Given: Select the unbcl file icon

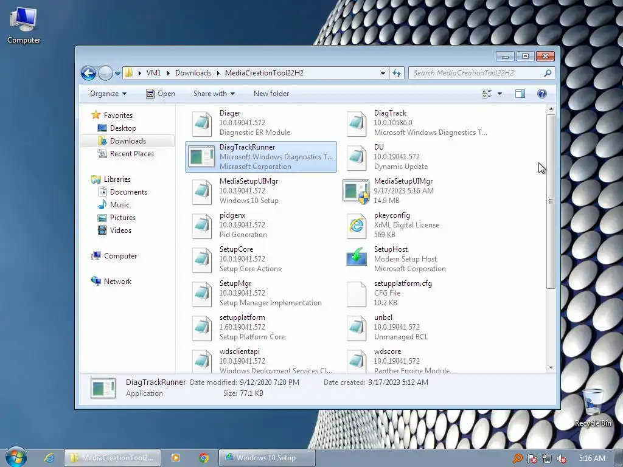Looking at the screenshot, I should coord(357,328).
